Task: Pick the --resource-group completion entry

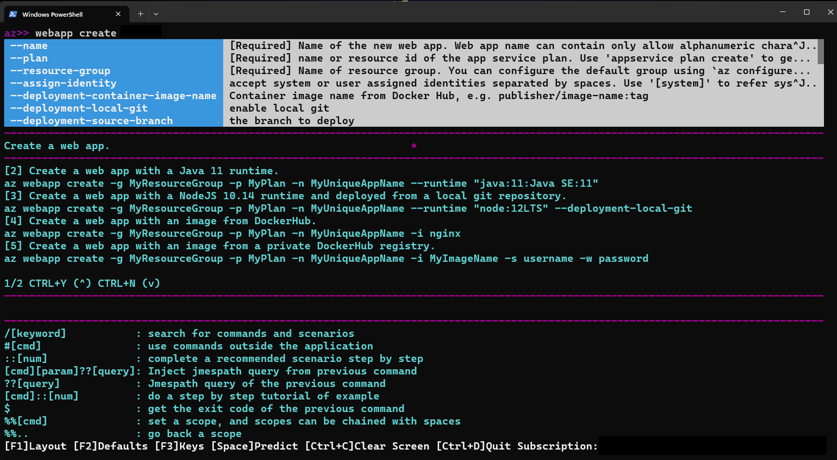Action: click(x=60, y=71)
